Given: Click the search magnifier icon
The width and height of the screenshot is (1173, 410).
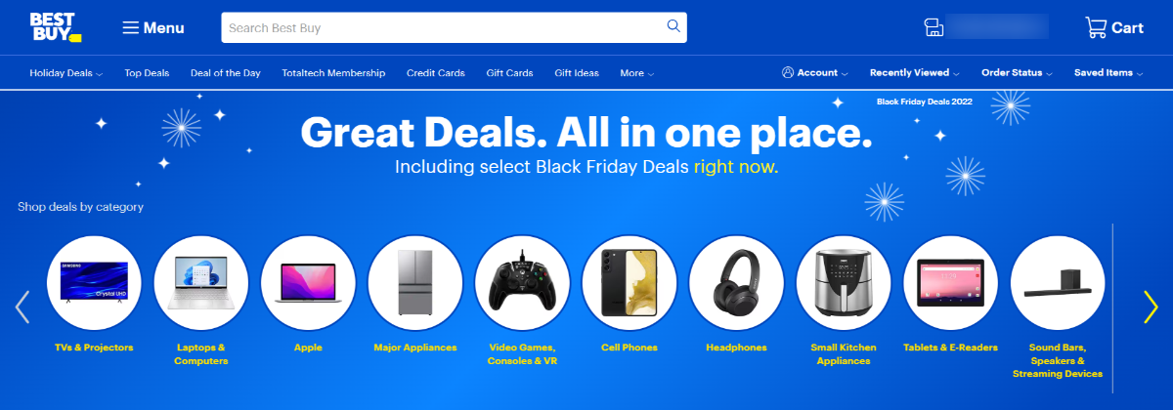Looking at the screenshot, I should pos(673,26).
